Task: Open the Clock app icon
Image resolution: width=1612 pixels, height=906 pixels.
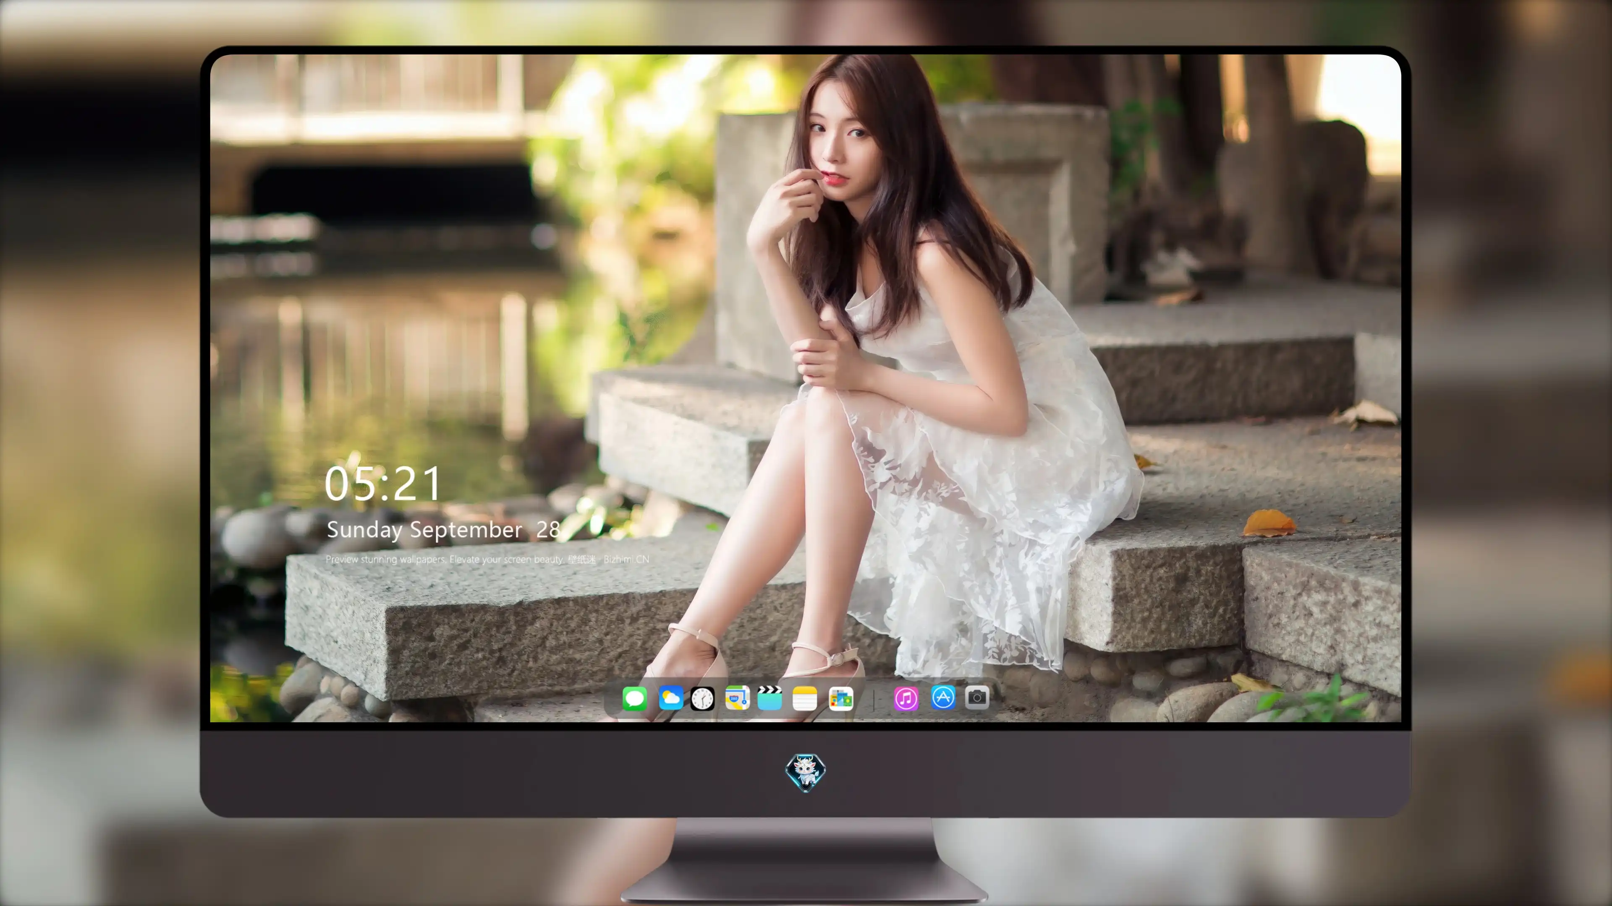Action: (x=702, y=698)
